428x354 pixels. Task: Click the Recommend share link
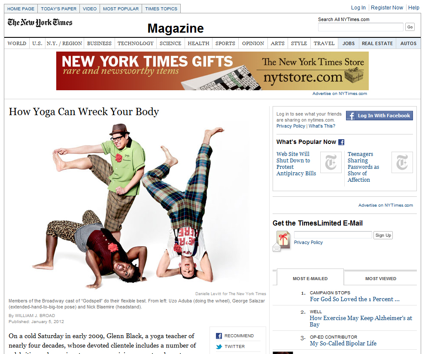click(239, 336)
